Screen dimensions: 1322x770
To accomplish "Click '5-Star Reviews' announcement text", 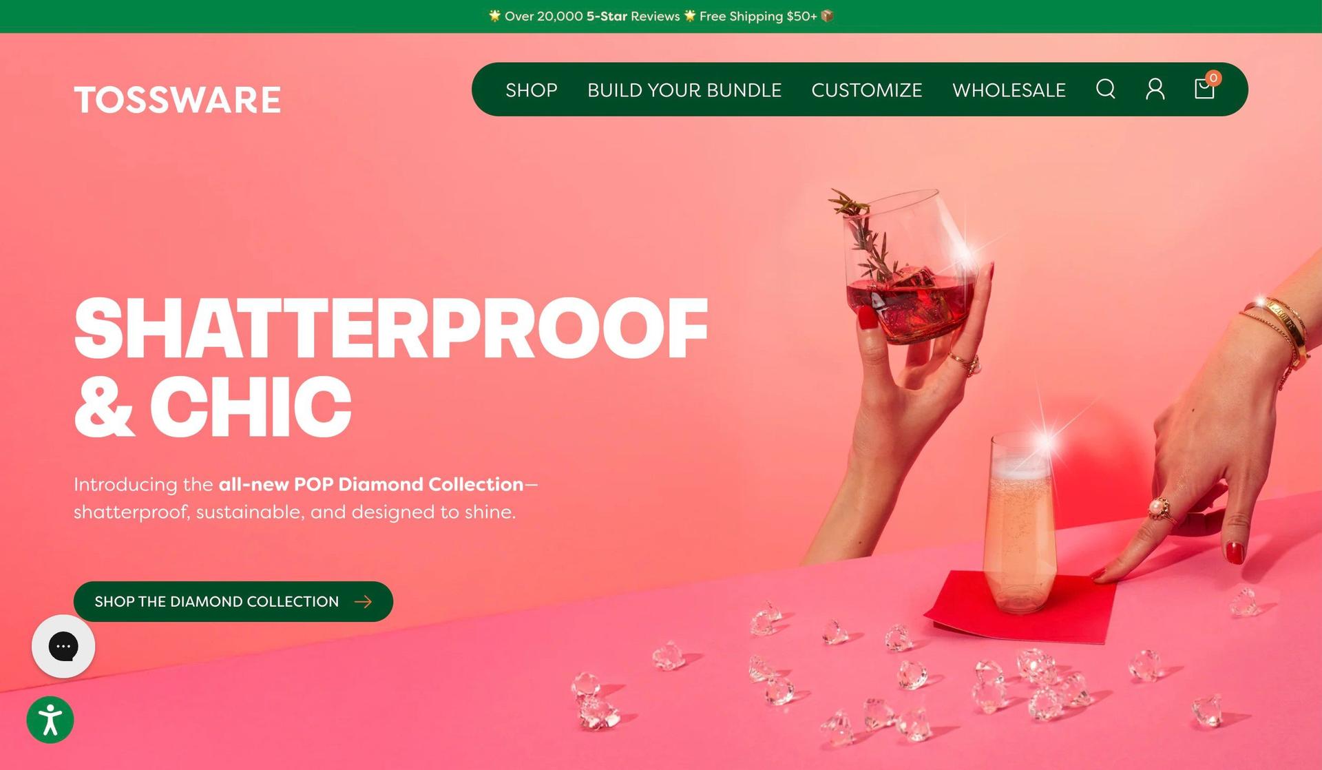I will click(x=633, y=16).
